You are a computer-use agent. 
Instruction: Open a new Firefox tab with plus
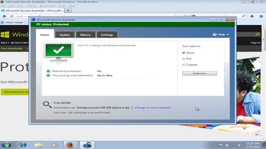click(68, 10)
